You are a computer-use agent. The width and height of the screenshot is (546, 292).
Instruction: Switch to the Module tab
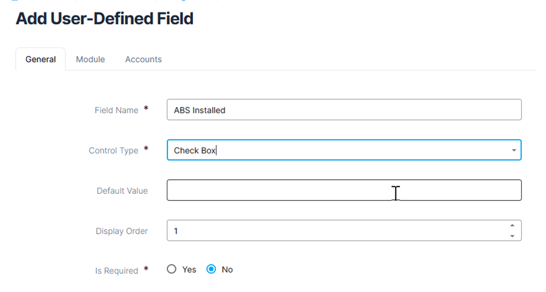[90, 59]
